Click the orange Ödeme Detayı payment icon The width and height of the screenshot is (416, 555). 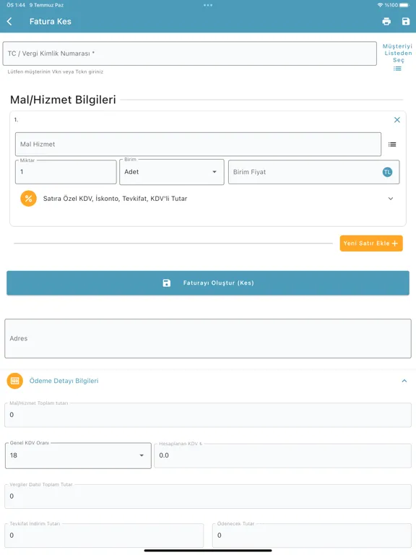click(x=15, y=381)
